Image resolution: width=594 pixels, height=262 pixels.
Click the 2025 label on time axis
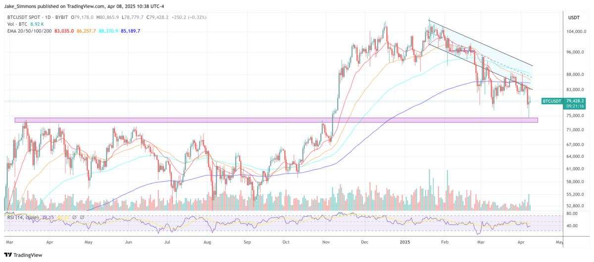404,243
